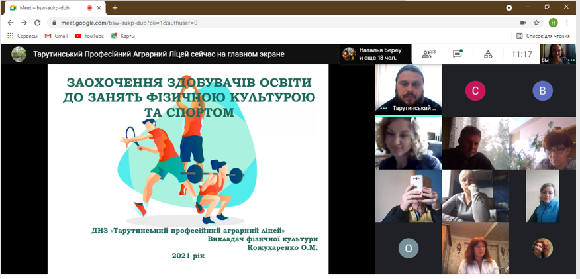Open the Карты bookmark
The height and width of the screenshot is (279, 580).
123,36
